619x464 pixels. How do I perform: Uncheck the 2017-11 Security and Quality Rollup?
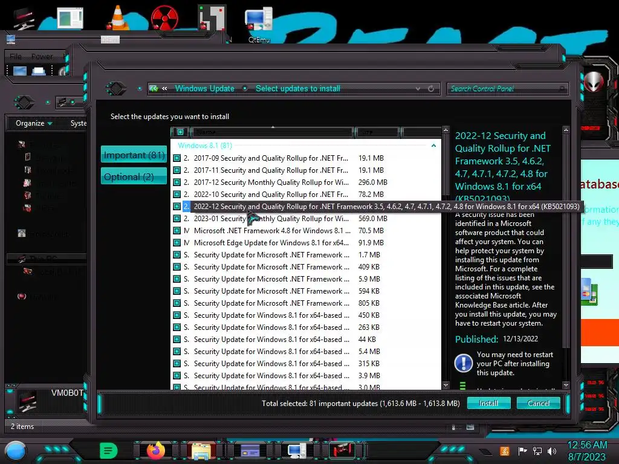[x=177, y=170]
